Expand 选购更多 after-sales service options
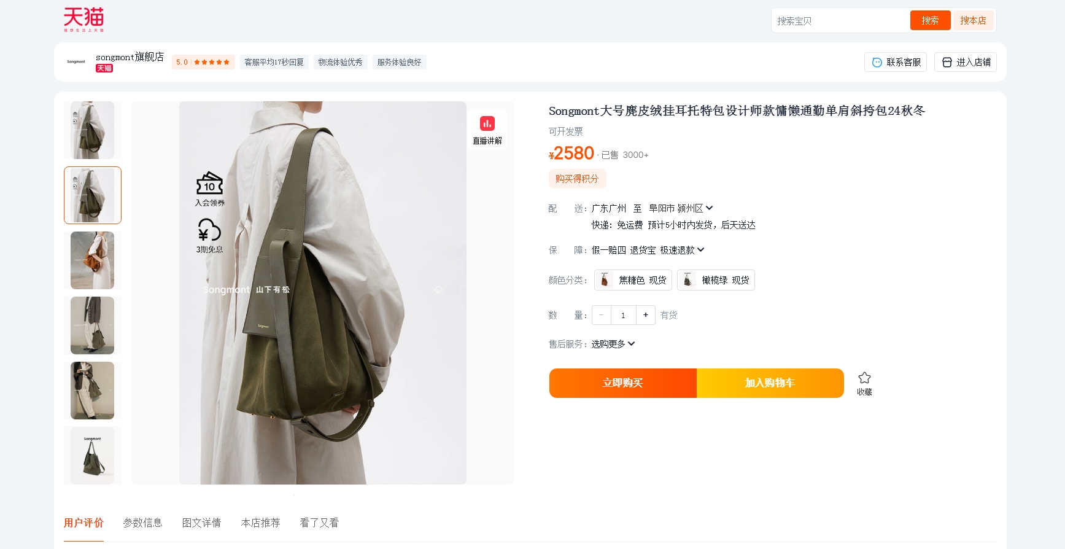 [613, 344]
